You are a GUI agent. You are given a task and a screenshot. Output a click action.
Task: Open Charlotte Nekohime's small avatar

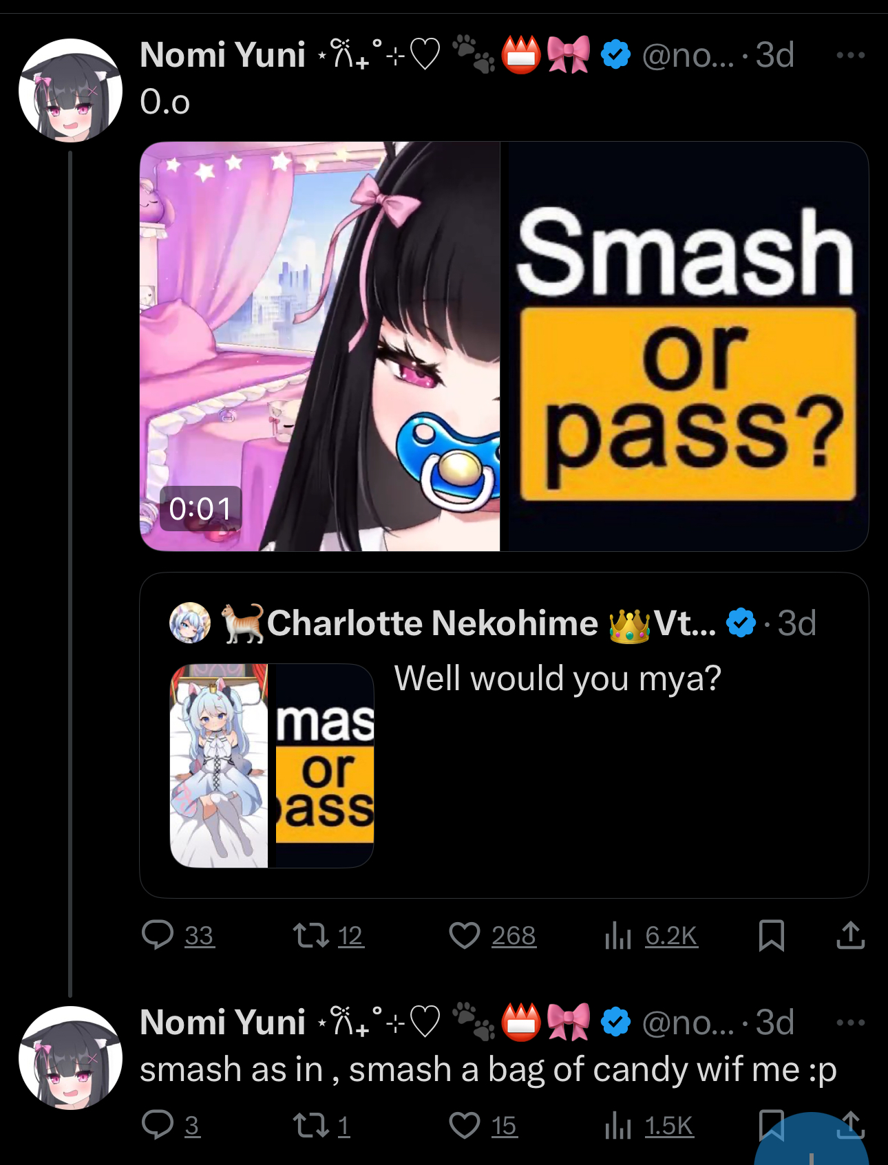pos(190,623)
